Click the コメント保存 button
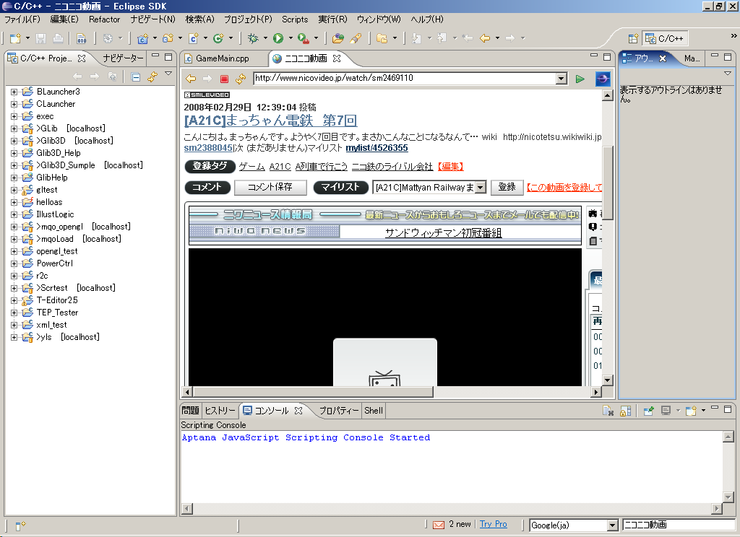The height and width of the screenshot is (537, 740). tap(270, 187)
